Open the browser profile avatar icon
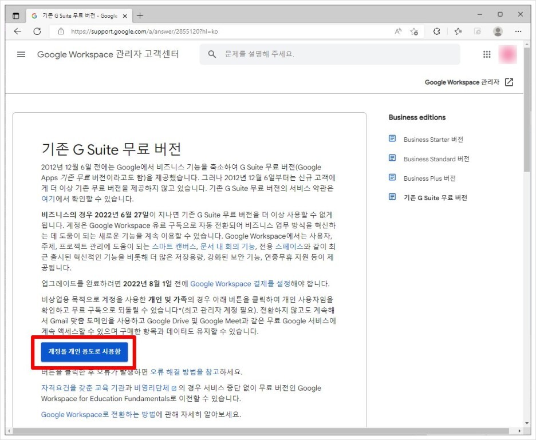 tap(498, 31)
